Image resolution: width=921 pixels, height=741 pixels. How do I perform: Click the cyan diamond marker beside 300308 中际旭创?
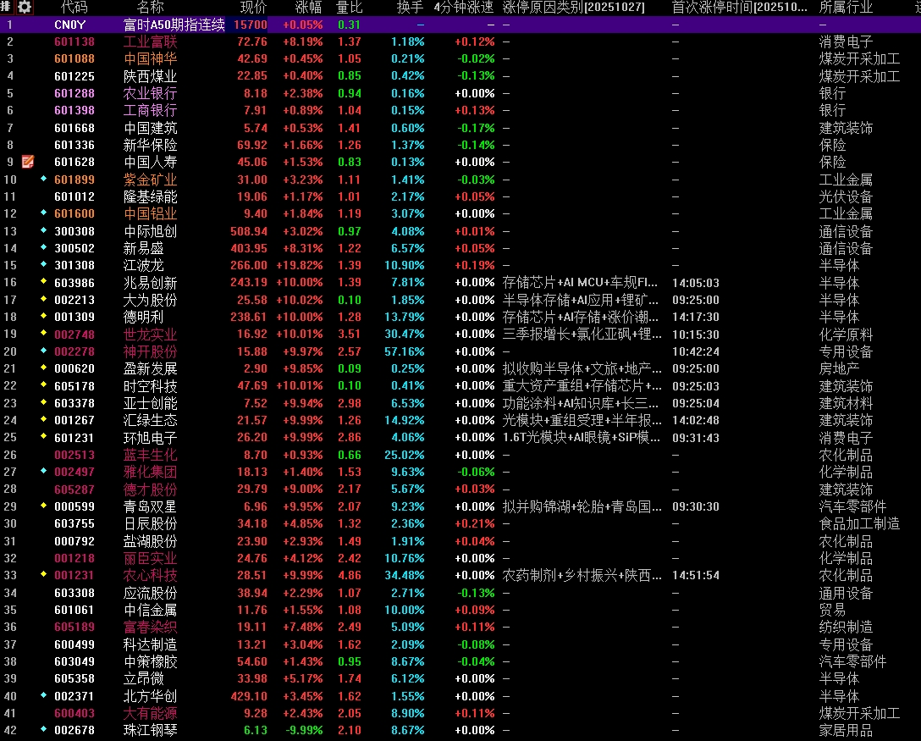click(43, 229)
